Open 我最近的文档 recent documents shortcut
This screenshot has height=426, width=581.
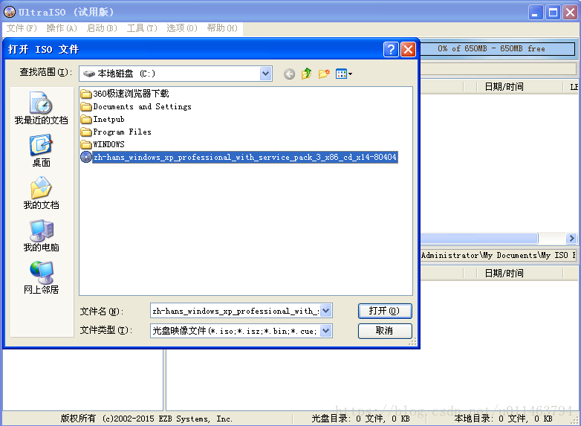(x=41, y=108)
